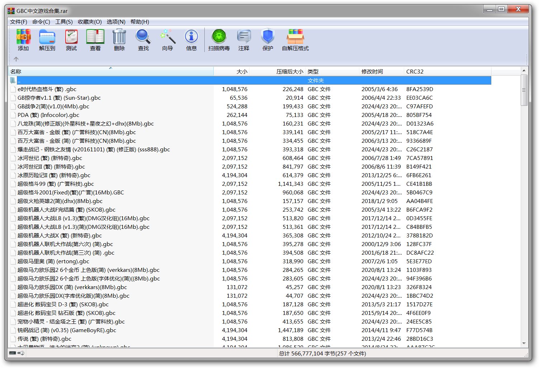
Task: Select 超级机器人大战LB (v1.3)(简) file
Action: pos(84,227)
